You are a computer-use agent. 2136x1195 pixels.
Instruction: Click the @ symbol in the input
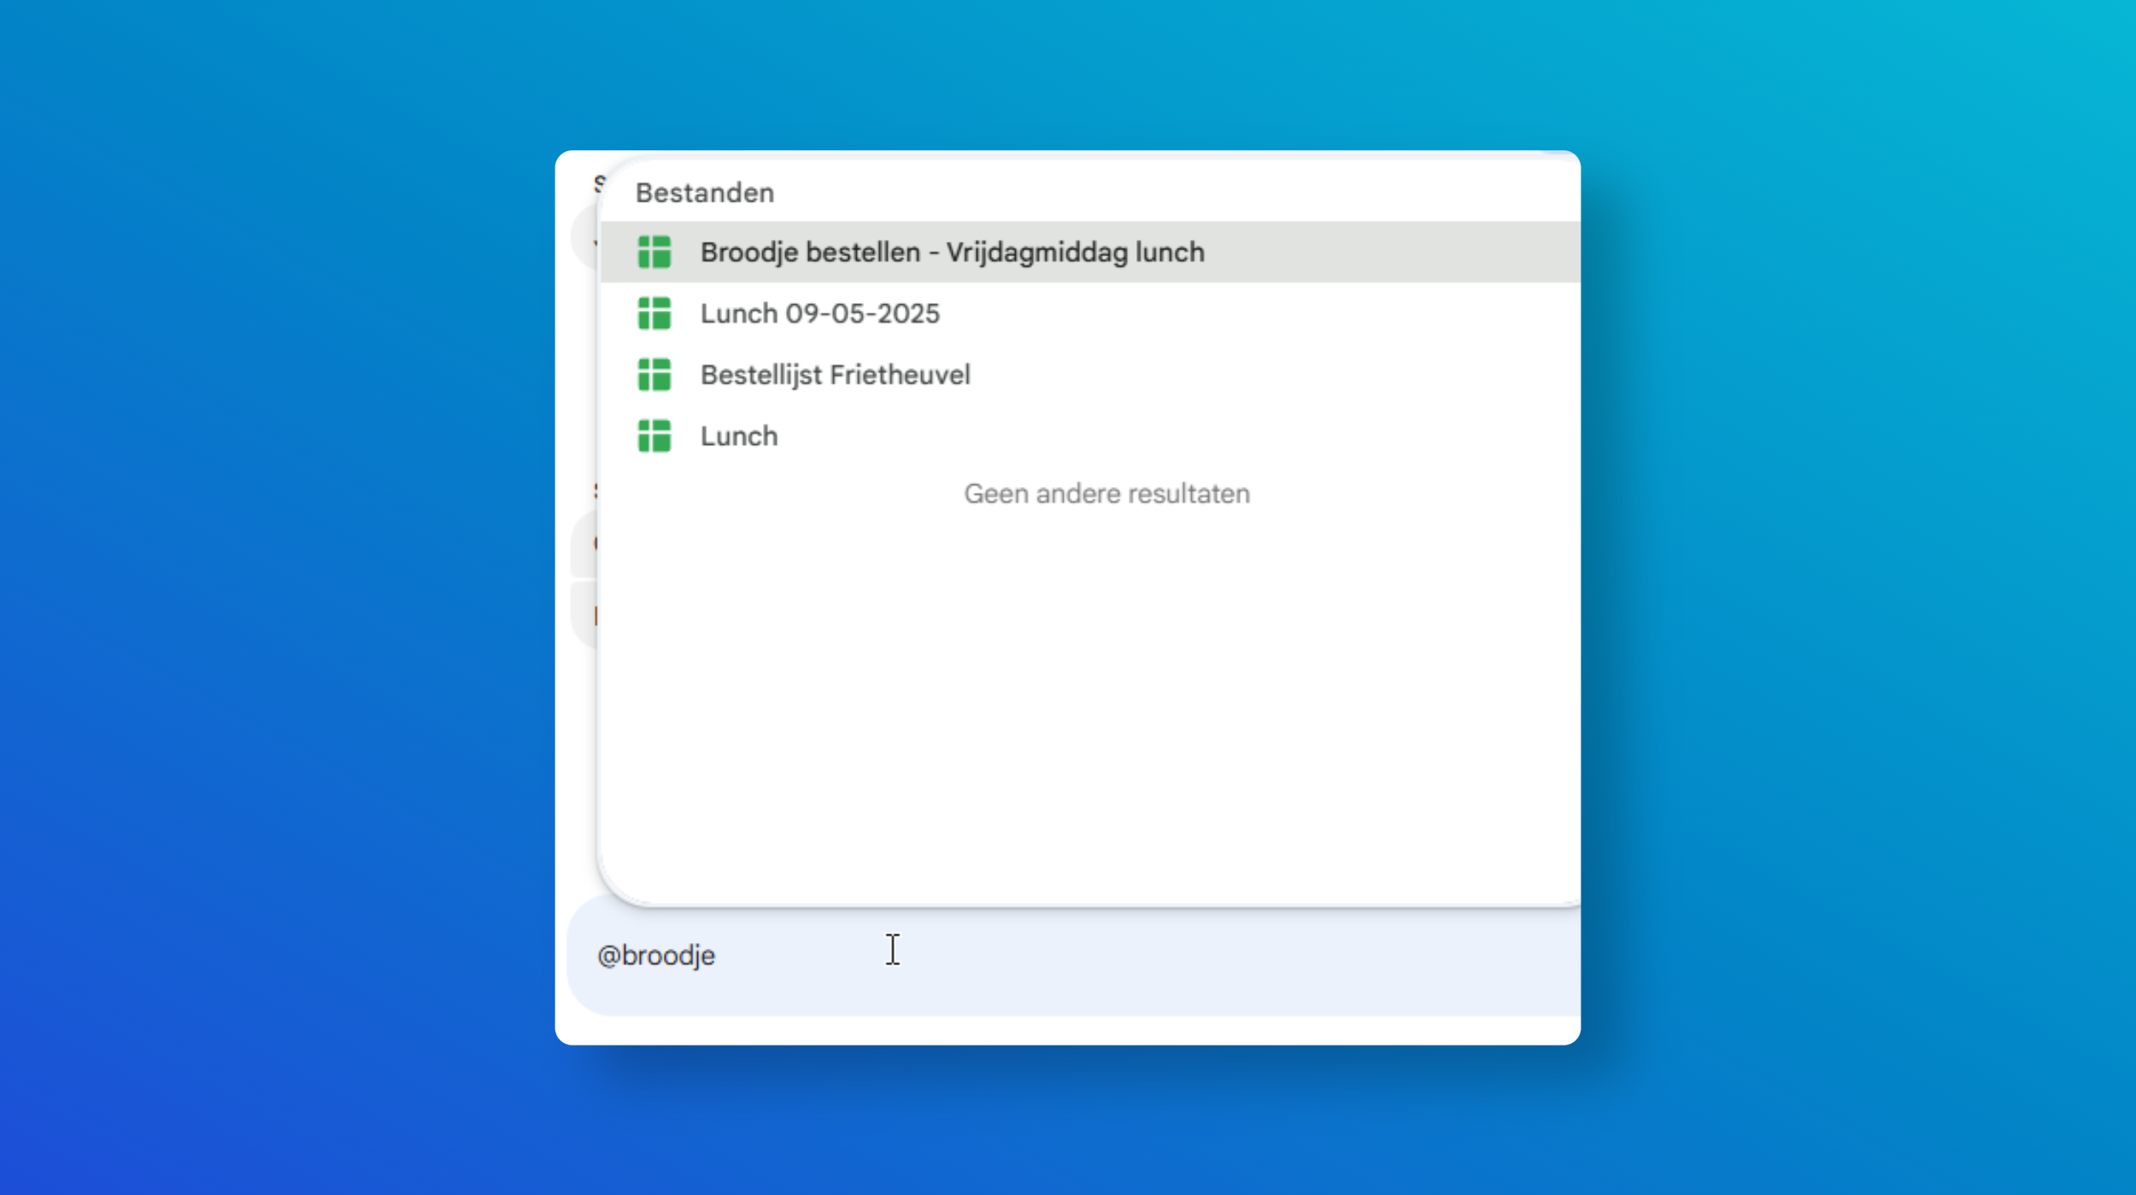[x=608, y=956]
